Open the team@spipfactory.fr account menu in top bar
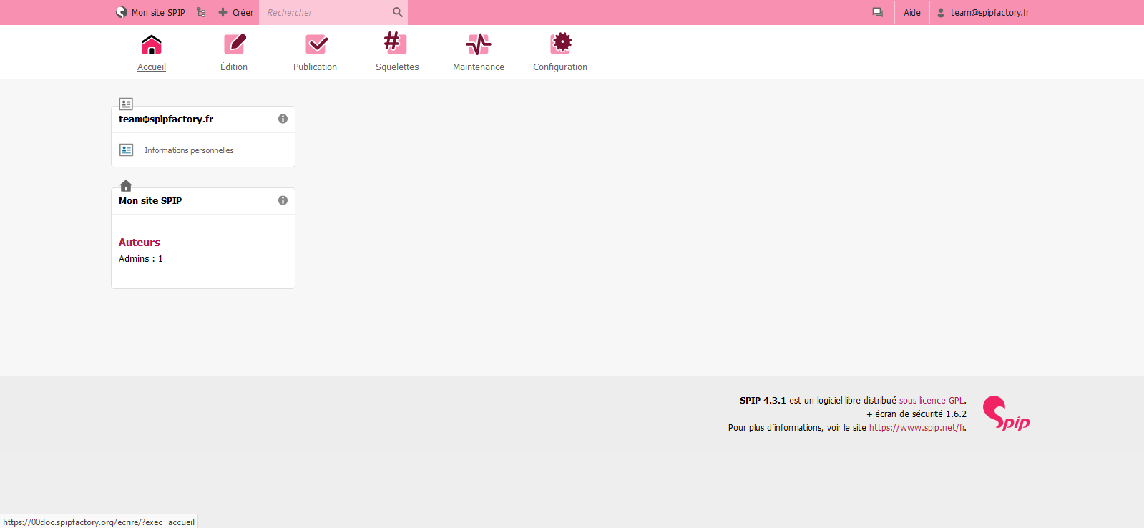This screenshot has height=528, width=1144. (983, 12)
